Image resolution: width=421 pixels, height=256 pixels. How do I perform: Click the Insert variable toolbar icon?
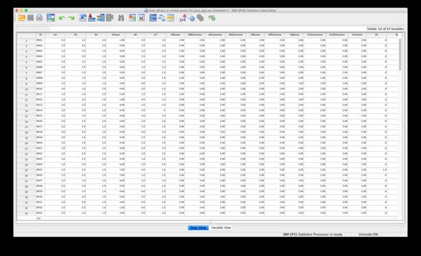pos(141,18)
